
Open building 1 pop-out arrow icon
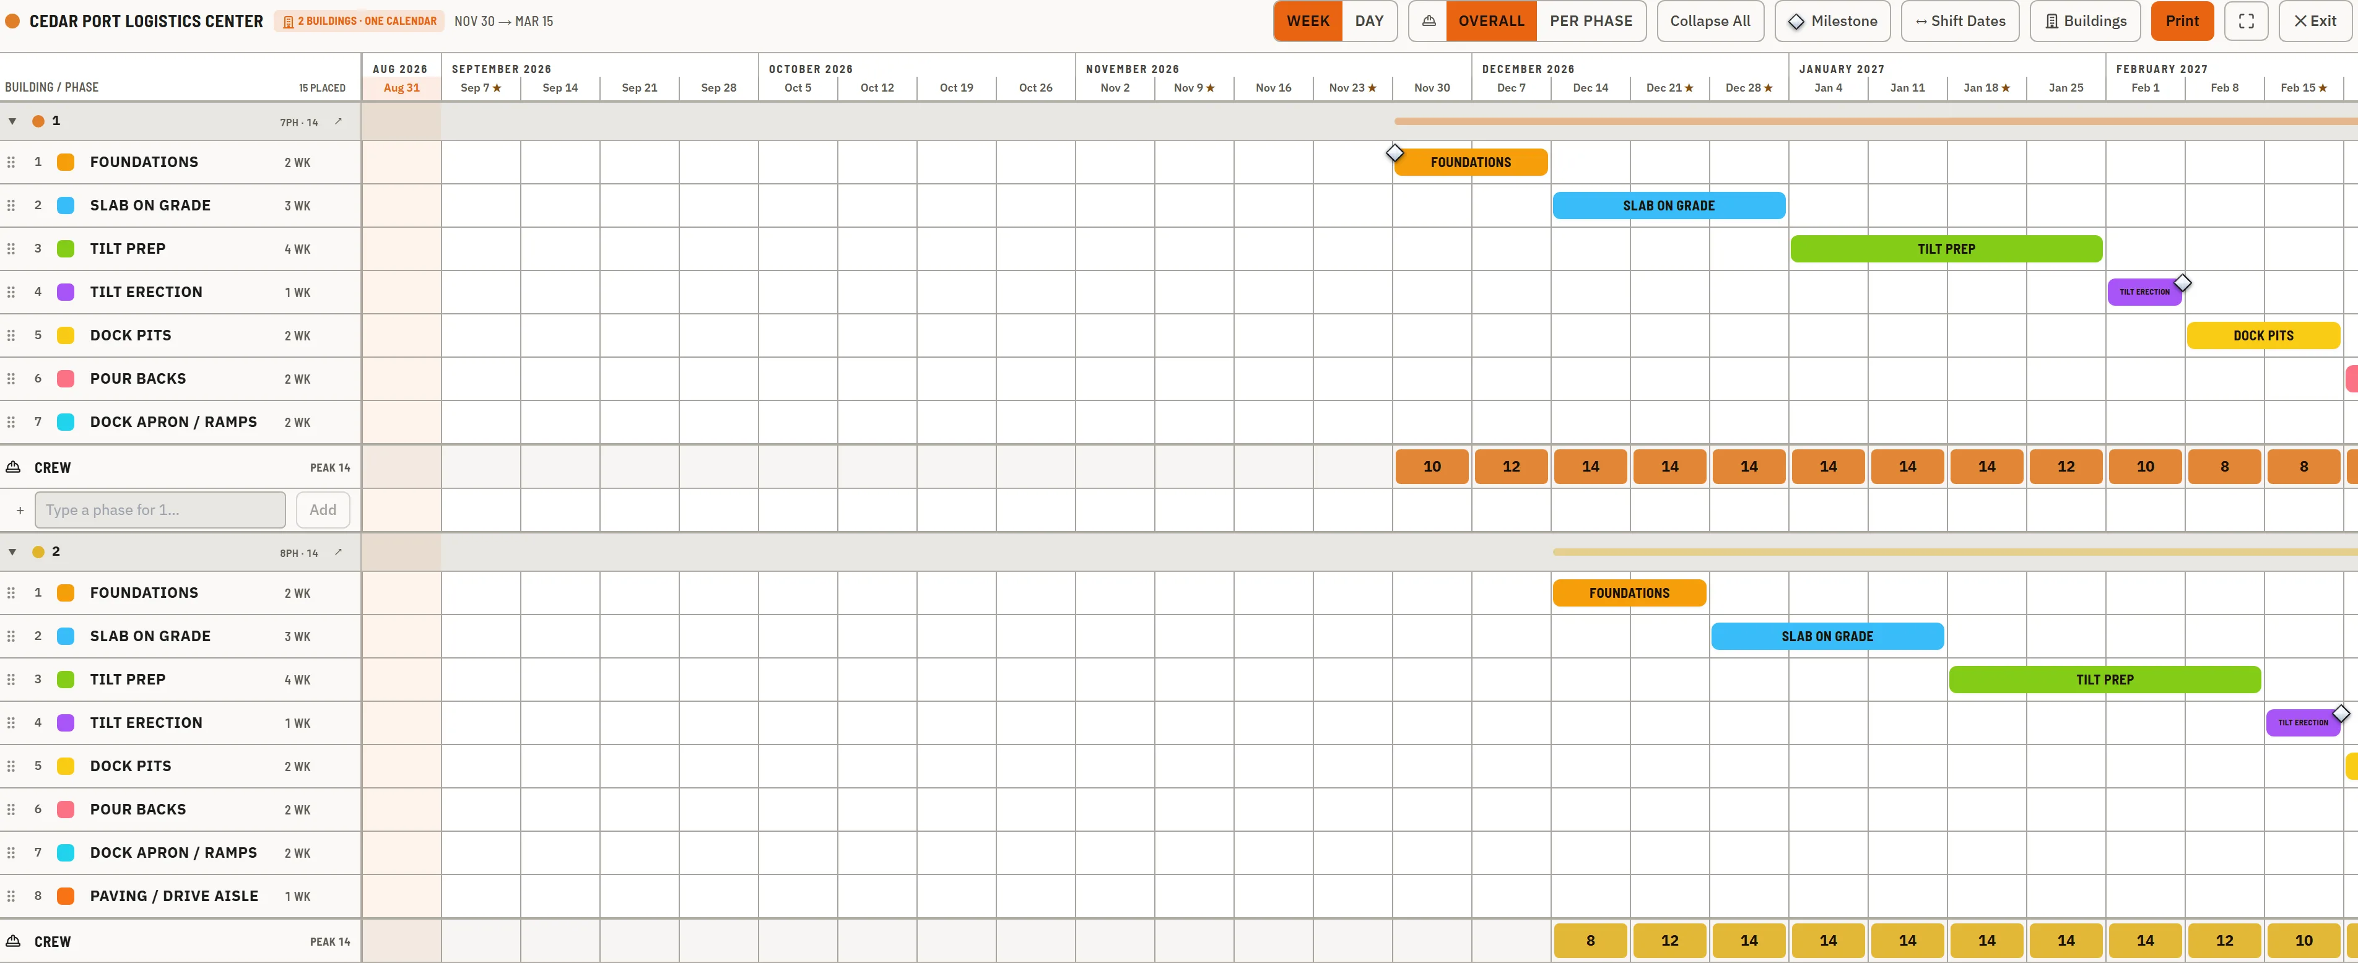[337, 121]
